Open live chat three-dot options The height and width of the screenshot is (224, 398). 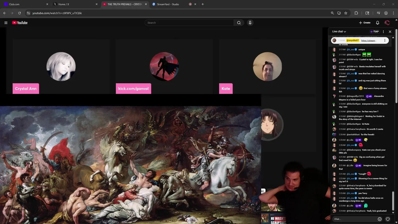point(383,31)
